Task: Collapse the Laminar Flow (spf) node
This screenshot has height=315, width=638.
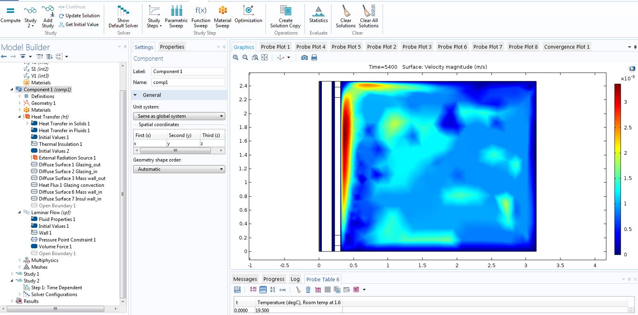Action: pos(19,213)
